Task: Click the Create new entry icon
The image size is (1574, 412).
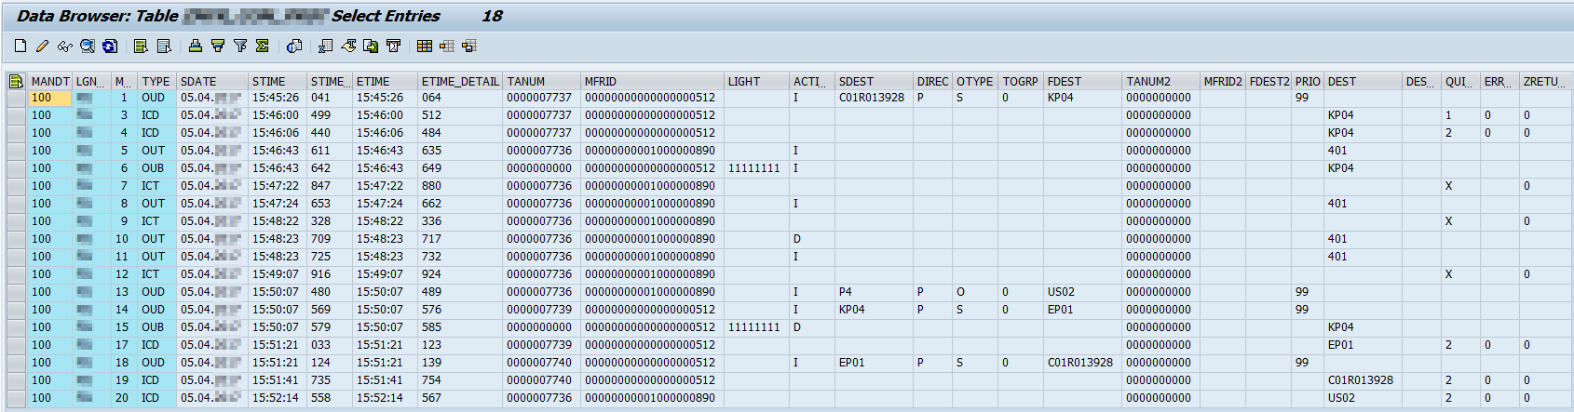Action: [x=20, y=46]
